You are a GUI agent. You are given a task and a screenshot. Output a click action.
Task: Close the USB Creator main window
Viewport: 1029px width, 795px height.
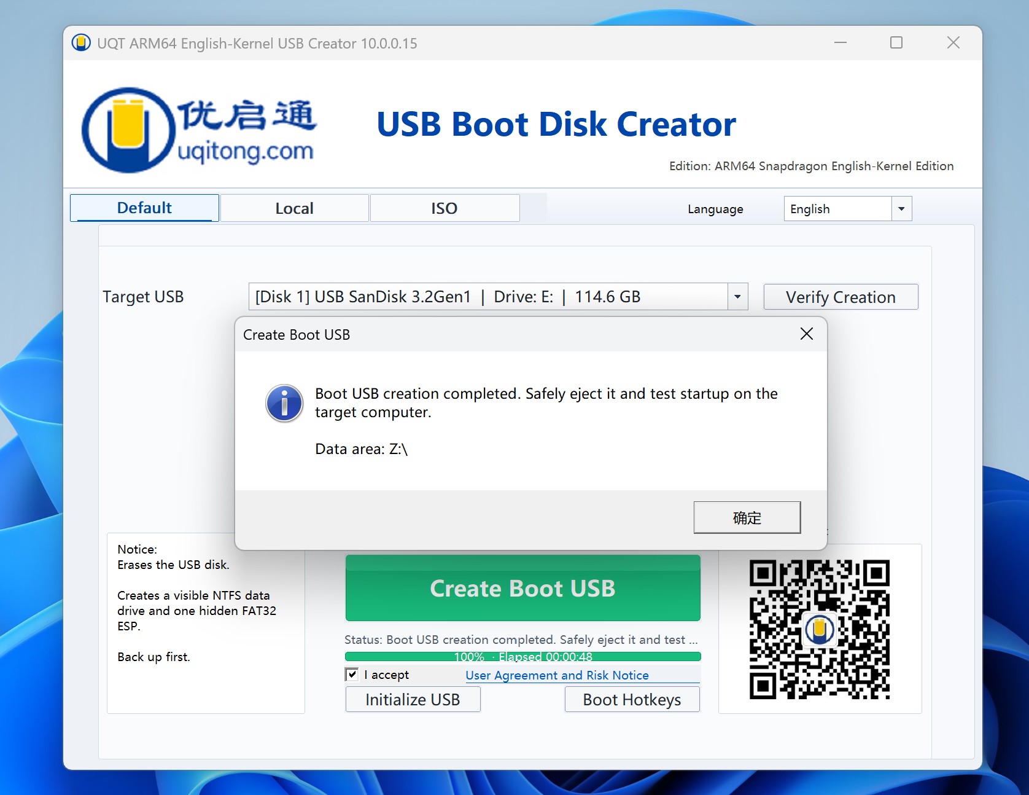click(953, 42)
